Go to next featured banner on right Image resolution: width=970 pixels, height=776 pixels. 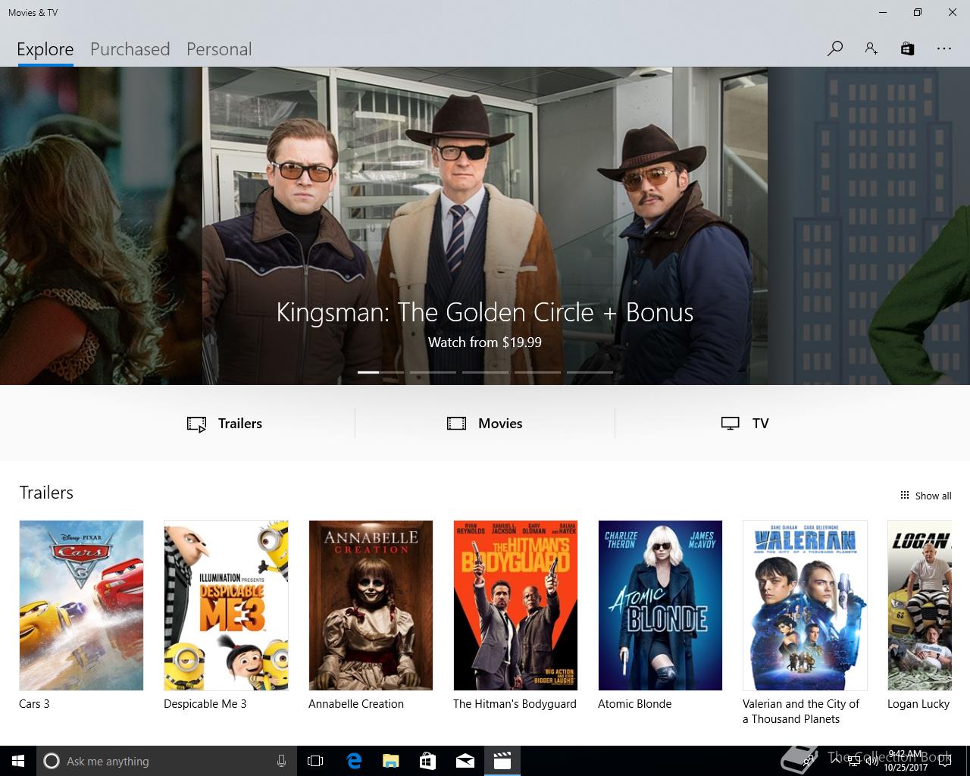pyautogui.click(x=868, y=226)
